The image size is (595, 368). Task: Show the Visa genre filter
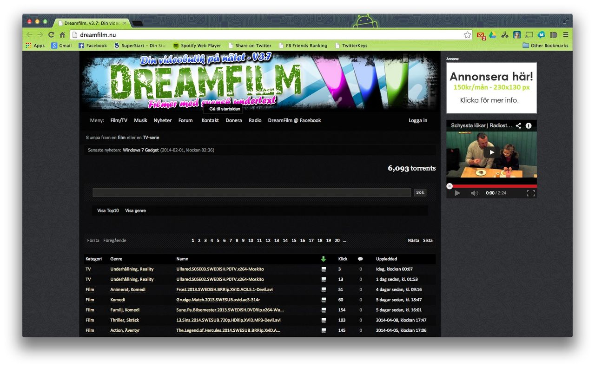135,210
